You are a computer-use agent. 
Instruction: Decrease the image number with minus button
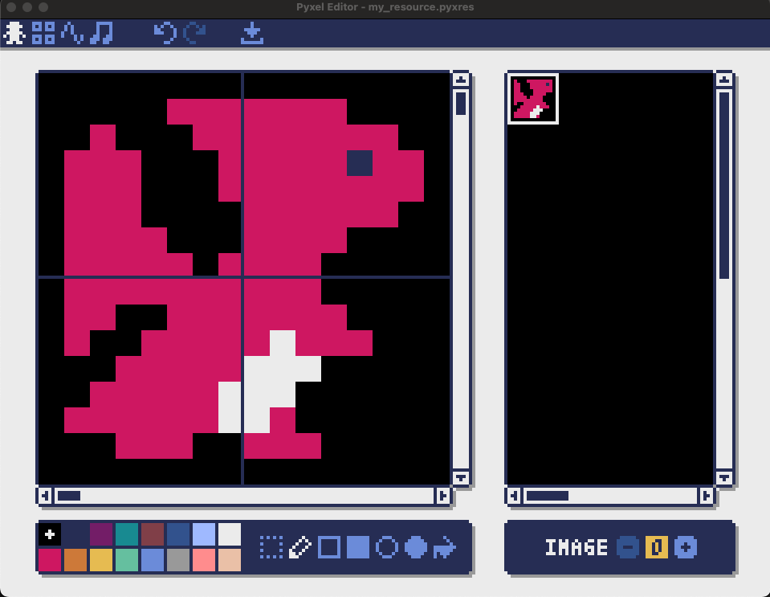tap(628, 547)
